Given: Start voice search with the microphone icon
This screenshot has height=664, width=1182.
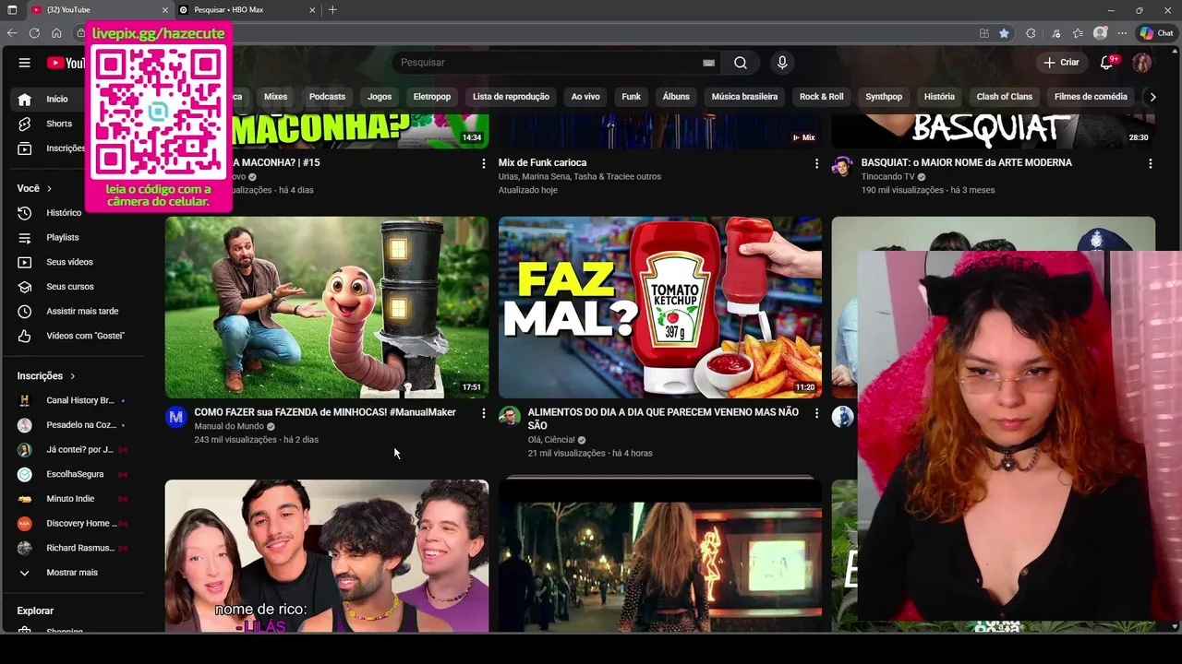Looking at the screenshot, I should click(782, 63).
